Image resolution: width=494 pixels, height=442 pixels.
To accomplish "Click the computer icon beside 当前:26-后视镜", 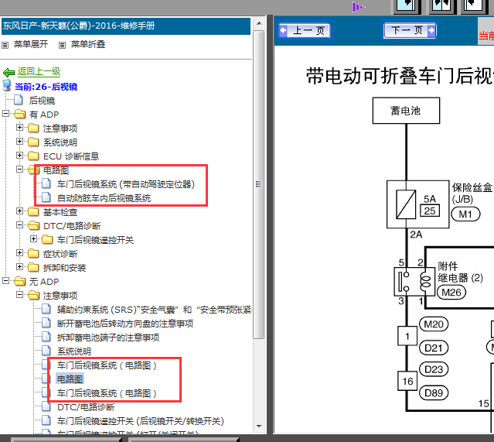I will tap(7, 85).
